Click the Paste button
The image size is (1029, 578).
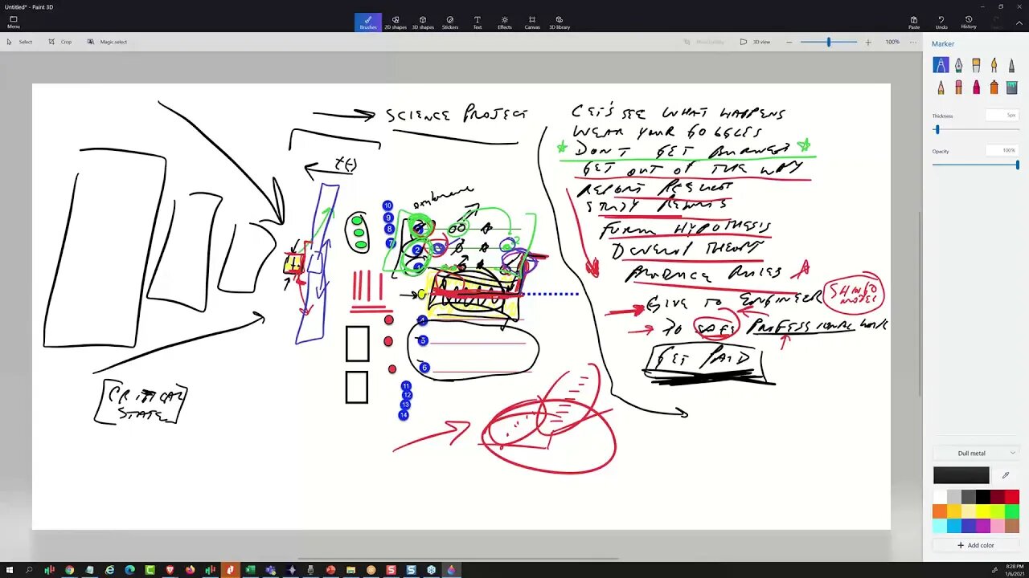click(914, 22)
